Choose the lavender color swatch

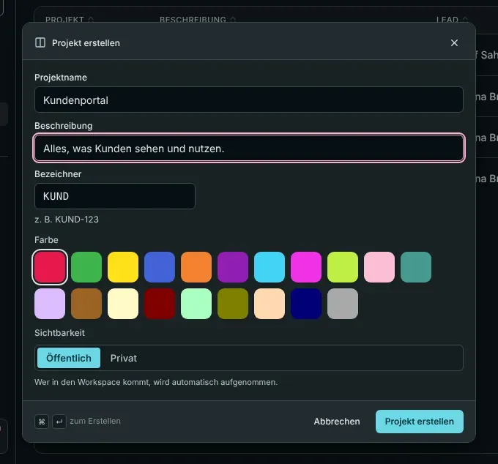[x=50, y=304]
